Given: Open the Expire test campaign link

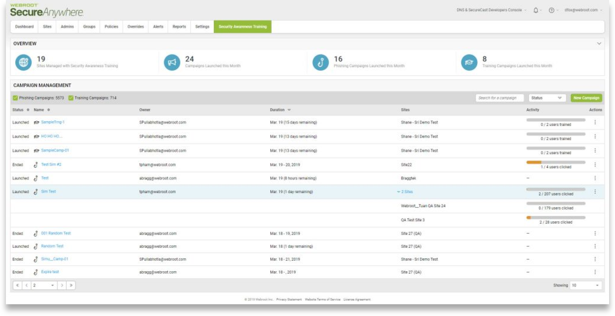Looking at the screenshot, I should (x=50, y=272).
